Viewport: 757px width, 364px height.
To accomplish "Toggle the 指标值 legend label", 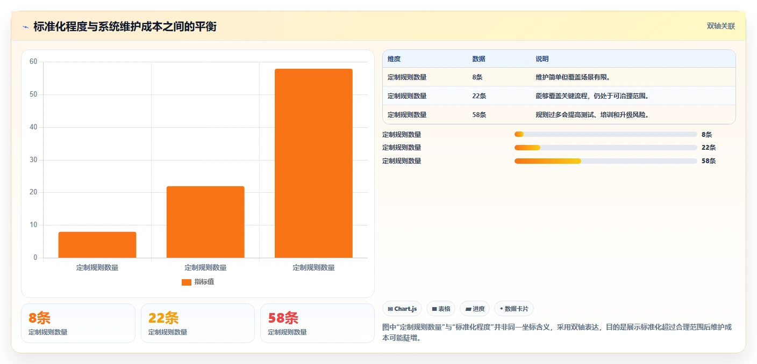I will tap(204, 282).
